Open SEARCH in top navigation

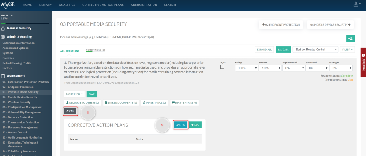[170, 5]
